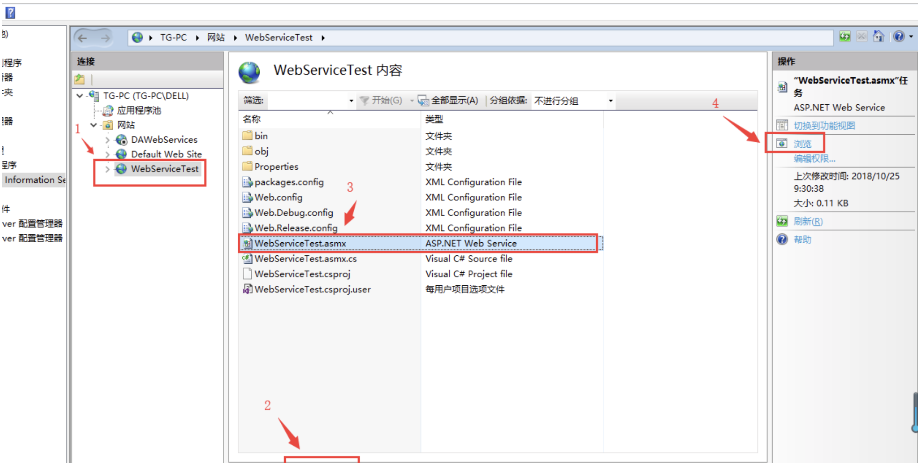919x463 pixels.
Task: Open the 筛选 filter dropdown arrow
Action: click(351, 101)
